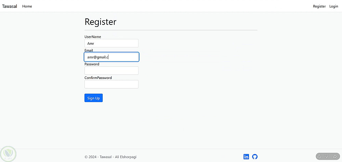Click the ConfirmPassword label text
This screenshot has height=162, width=342.
click(x=98, y=78)
